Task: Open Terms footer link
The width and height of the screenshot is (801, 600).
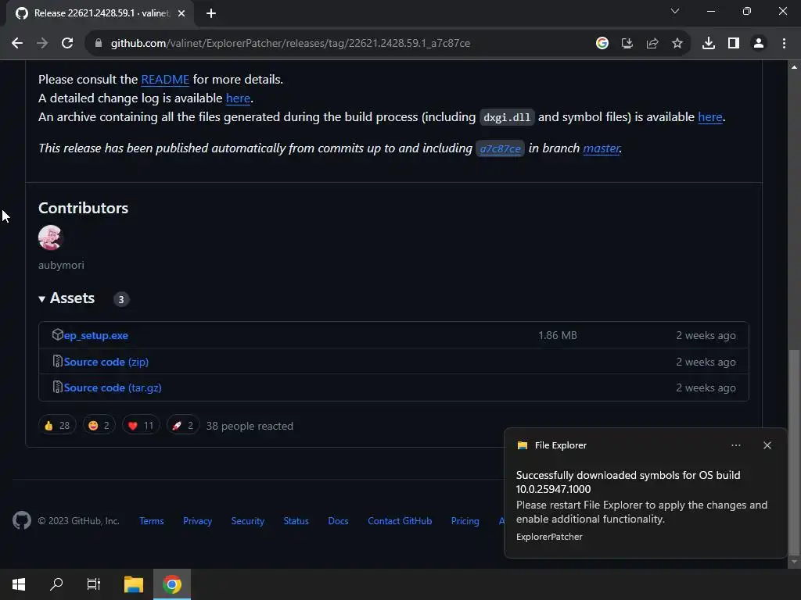Action: (x=152, y=521)
